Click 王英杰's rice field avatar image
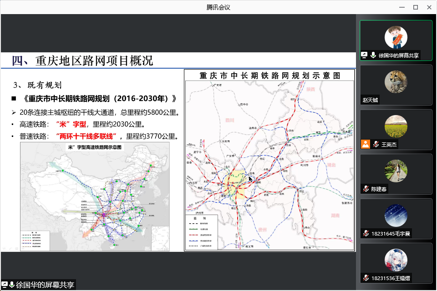This screenshot has height=291, width=437. (x=396, y=127)
